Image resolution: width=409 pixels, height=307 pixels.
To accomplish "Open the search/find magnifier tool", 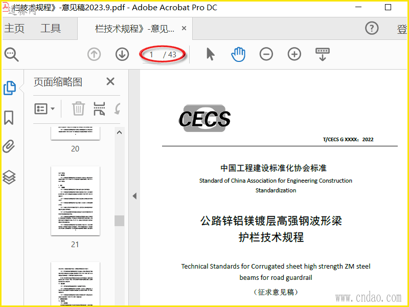I will click(x=11, y=54).
